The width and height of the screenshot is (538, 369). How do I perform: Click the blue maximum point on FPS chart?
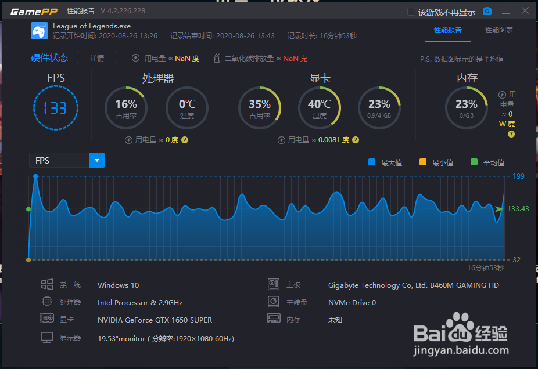pyautogui.click(x=35, y=176)
